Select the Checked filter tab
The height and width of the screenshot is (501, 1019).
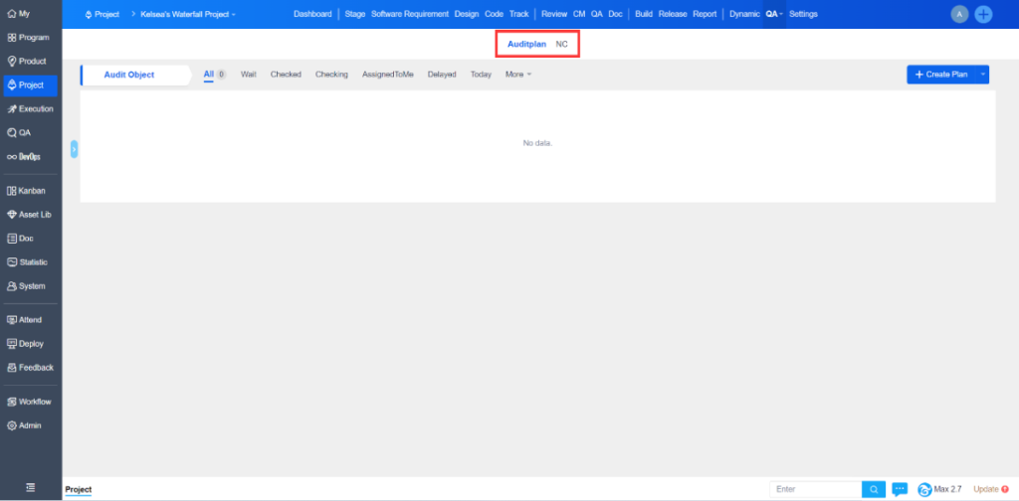286,75
